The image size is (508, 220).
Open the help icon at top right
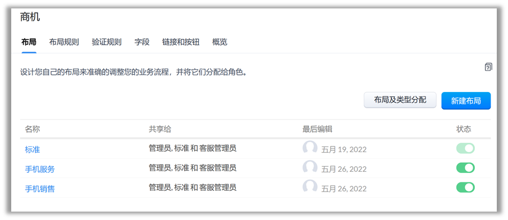tap(488, 67)
